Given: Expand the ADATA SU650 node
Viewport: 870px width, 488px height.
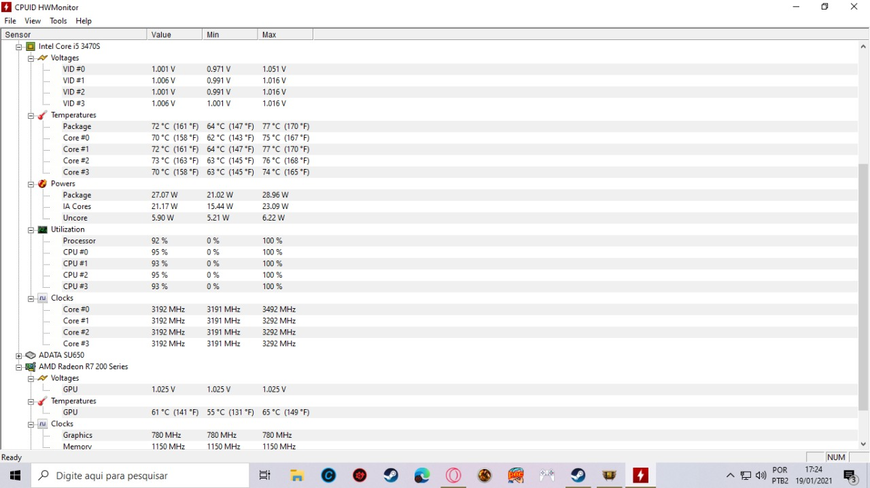Looking at the screenshot, I should pyautogui.click(x=19, y=356).
